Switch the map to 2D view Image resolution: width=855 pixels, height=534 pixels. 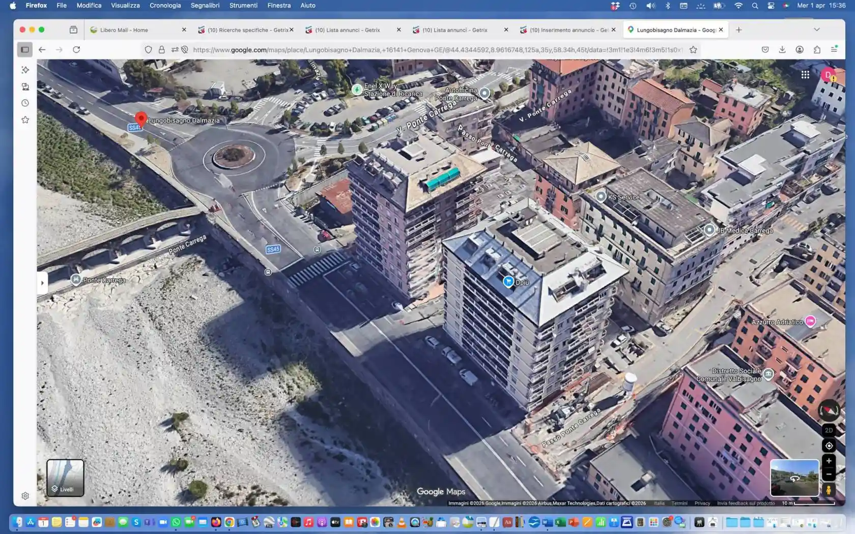pyautogui.click(x=829, y=430)
